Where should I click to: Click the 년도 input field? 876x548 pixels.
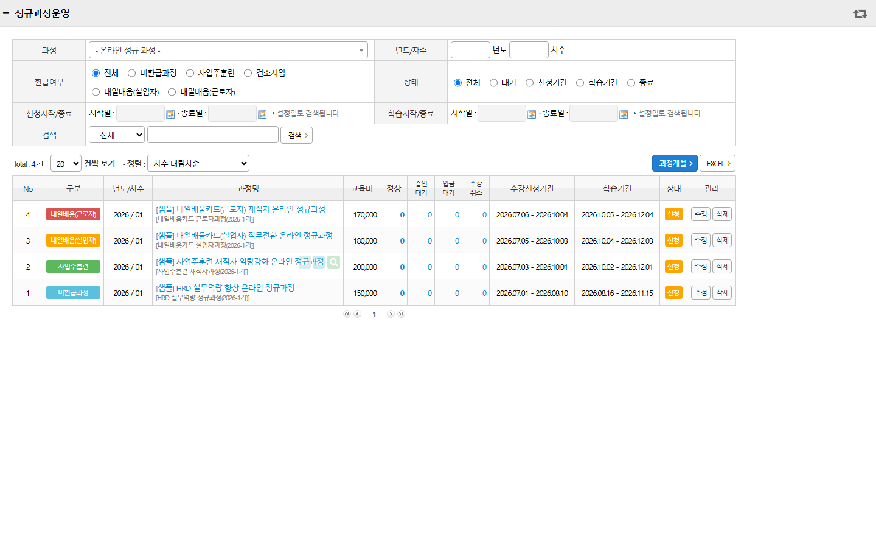click(470, 50)
